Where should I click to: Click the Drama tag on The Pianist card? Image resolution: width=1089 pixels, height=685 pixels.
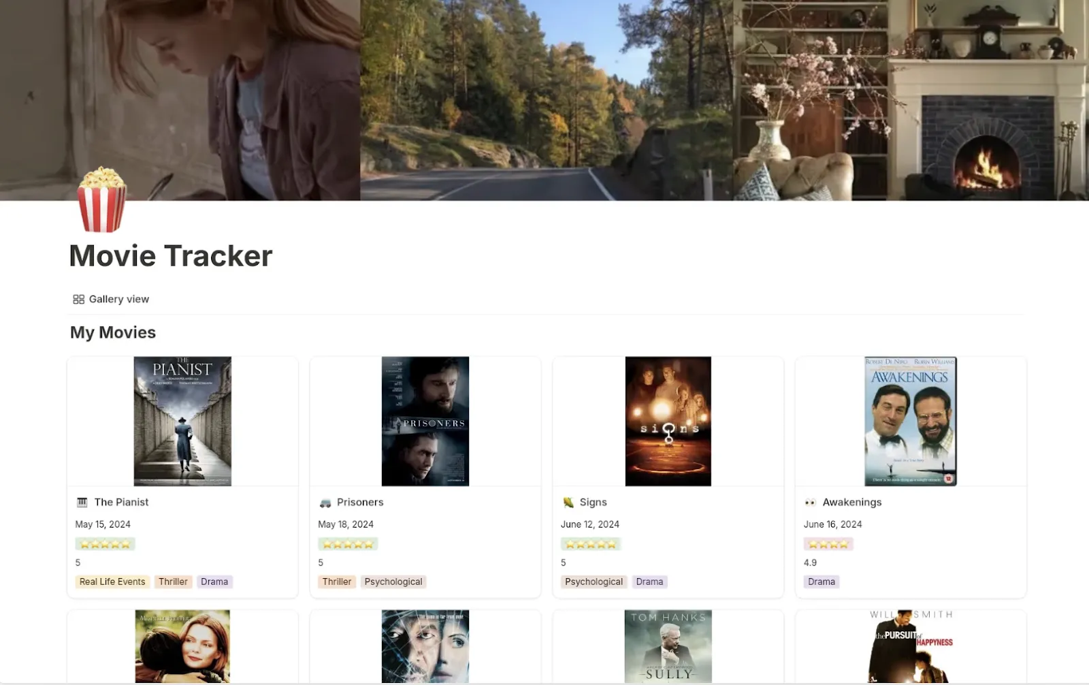tap(214, 582)
